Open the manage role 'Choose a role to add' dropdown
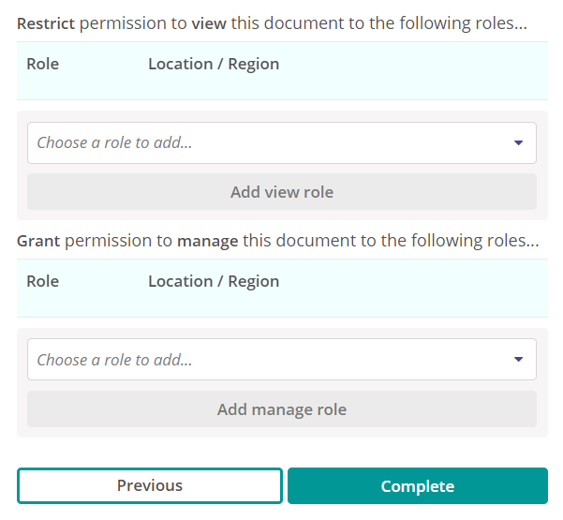Screen dimensions: 563x520 click(x=282, y=360)
